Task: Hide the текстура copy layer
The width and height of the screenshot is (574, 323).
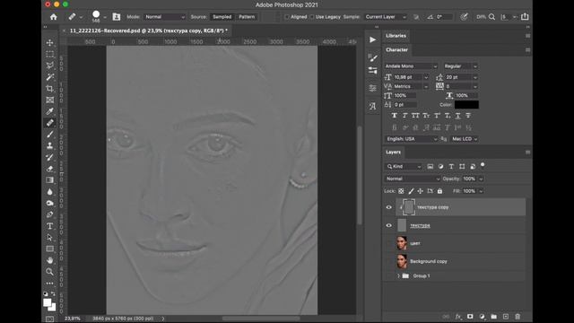Action: tap(388, 207)
